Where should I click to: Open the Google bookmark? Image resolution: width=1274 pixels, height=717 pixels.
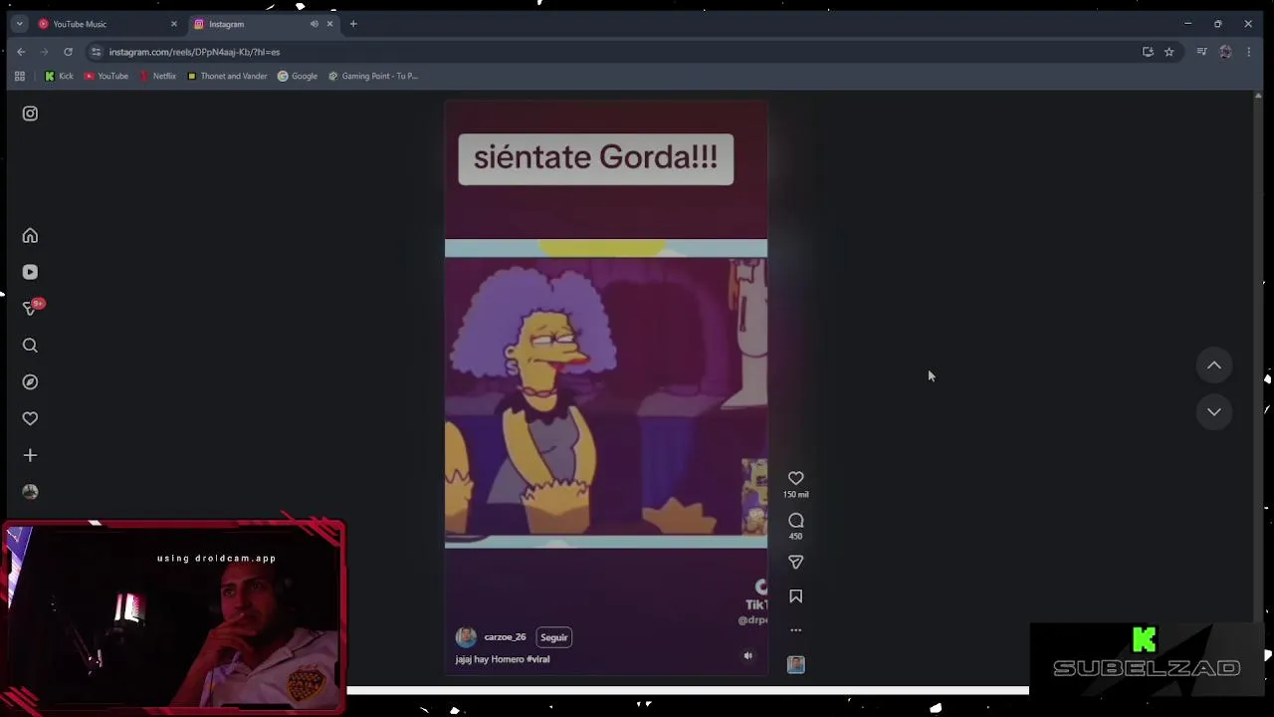coord(298,76)
